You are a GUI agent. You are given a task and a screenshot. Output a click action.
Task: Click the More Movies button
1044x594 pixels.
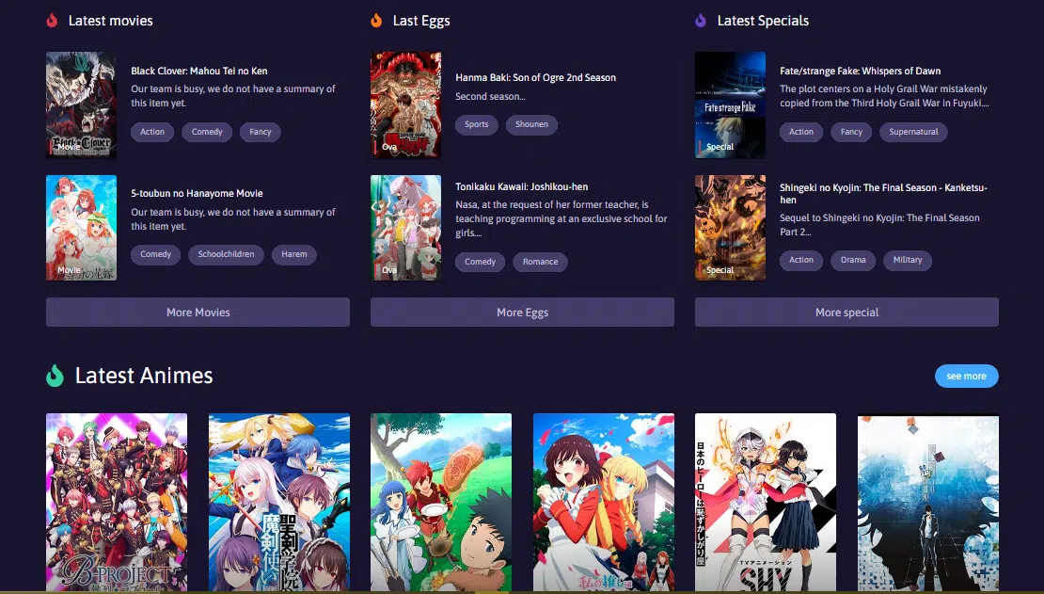click(198, 312)
